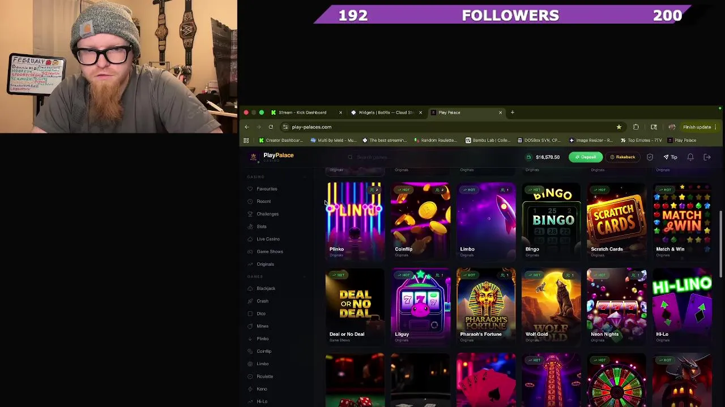Click the Roulette sidebar icon
725x407 pixels.
[250, 376]
